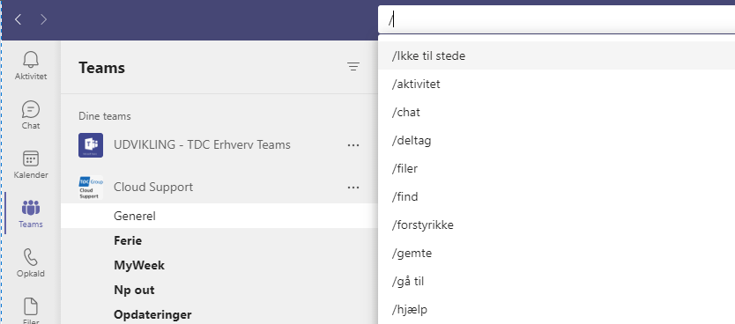Choose the /find command
The width and height of the screenshot is (735, 324).
coord(556,196)
